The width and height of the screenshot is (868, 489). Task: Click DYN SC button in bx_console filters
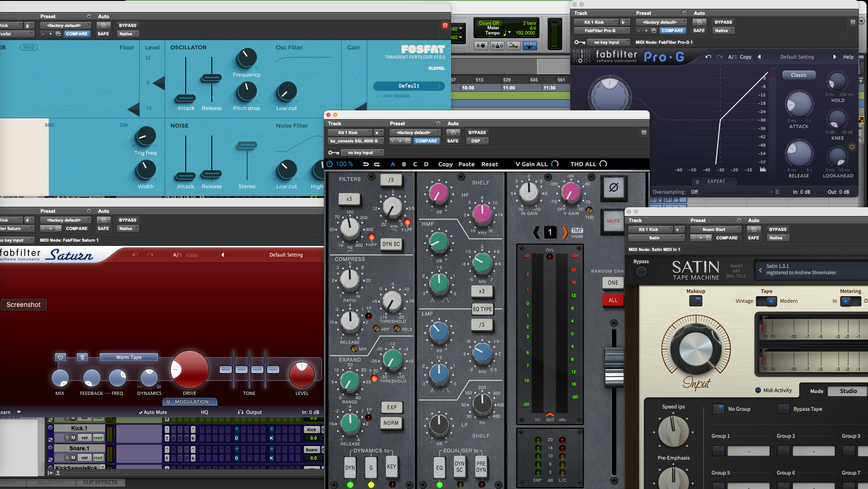(391, 244)
